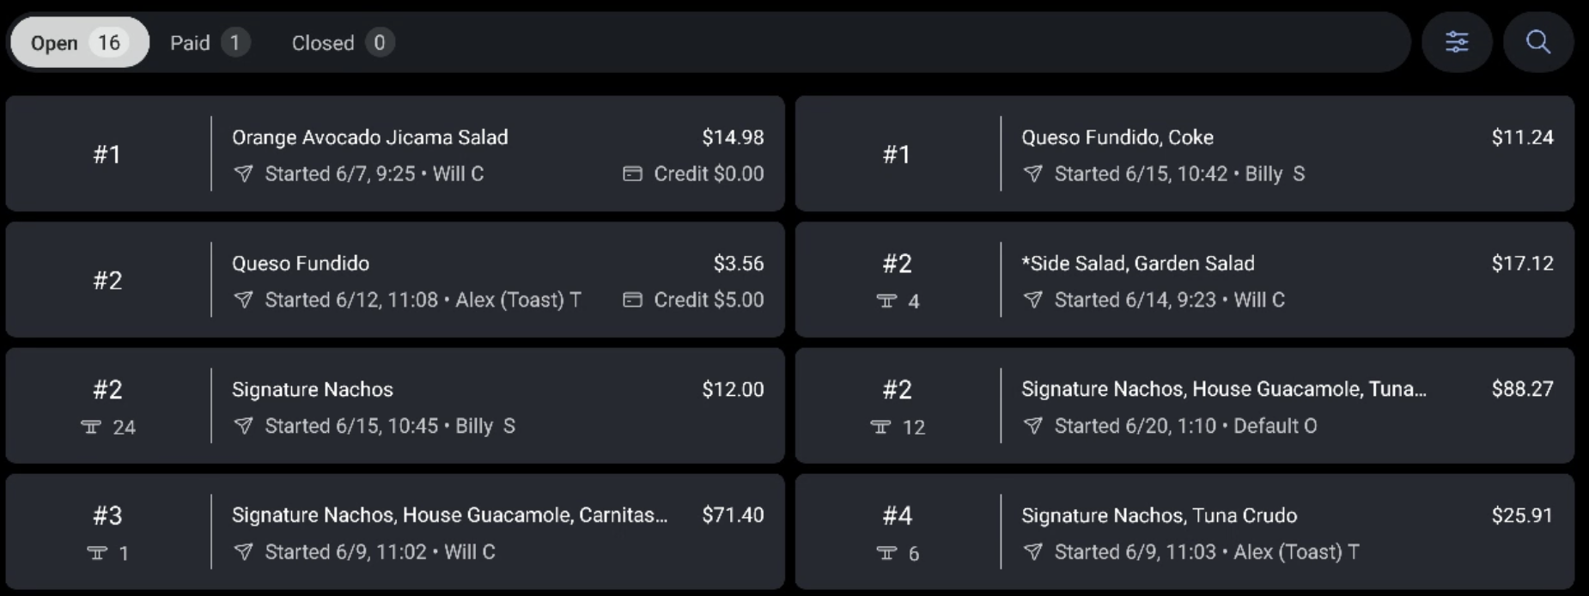Open the Signature Nachos, Tuna Crudo check
Viewport: 1589px width, 596px height.
pyautogui.click(x=1185, y=532)
